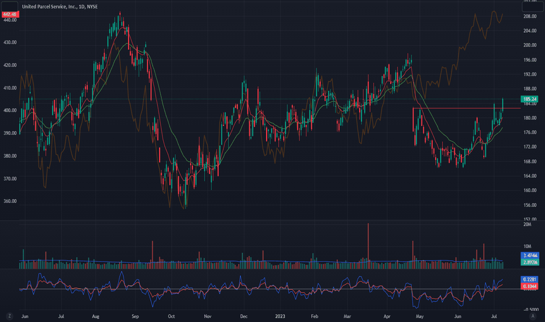The image size is (545, 322).
Task: Click the 360.00 tick on left price scale
Action: tap(10, 201)
